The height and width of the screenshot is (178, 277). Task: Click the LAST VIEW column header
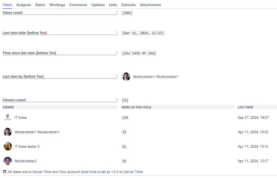[x=245, y=107]
